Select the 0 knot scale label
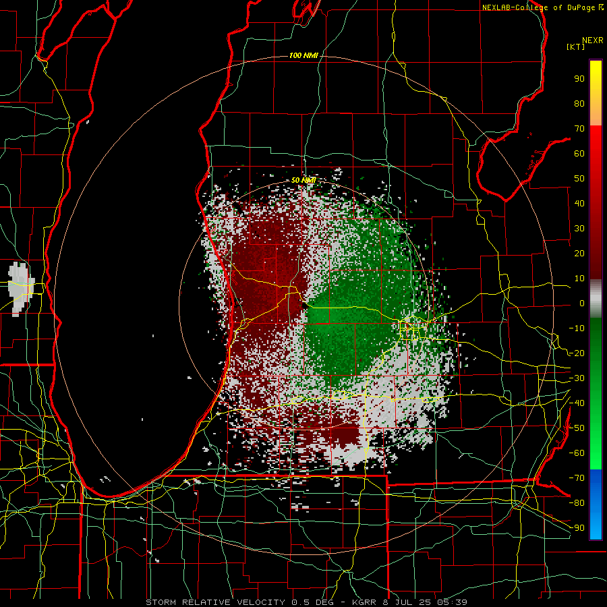Screen dimensions: 607x607 582,303
